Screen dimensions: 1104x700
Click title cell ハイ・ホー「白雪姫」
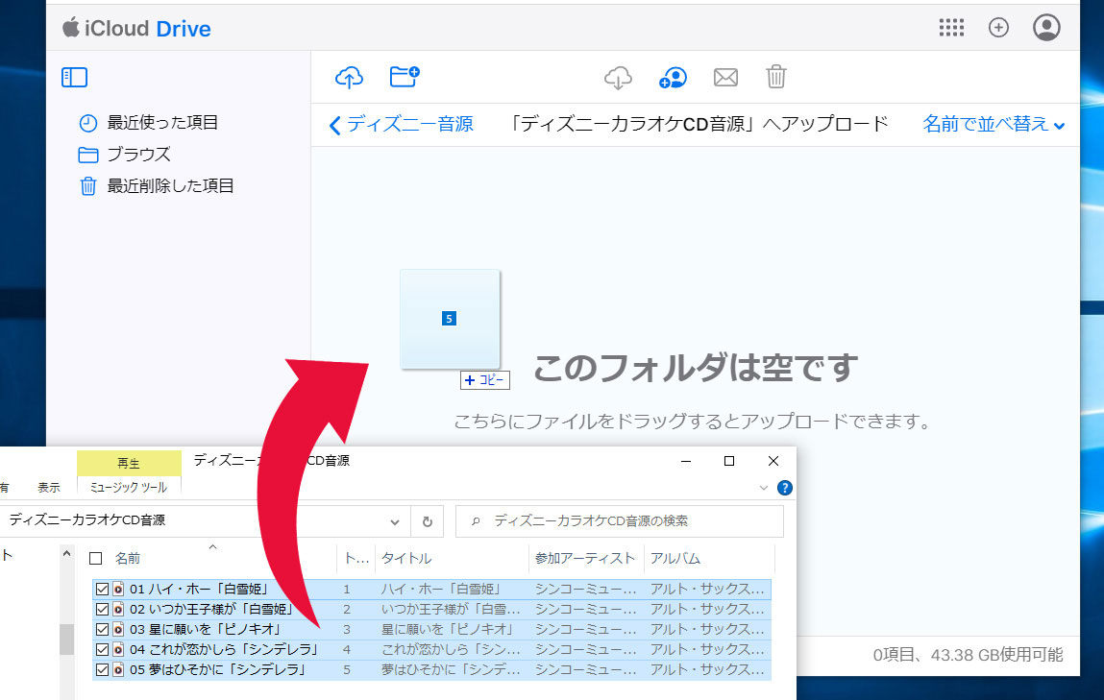pyautogui.click(x=442, y=590)
